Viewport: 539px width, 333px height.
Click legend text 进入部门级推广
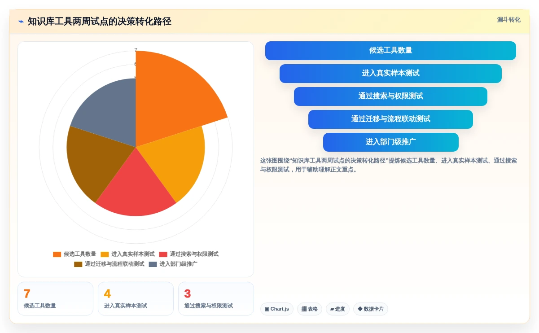[178, 264]
